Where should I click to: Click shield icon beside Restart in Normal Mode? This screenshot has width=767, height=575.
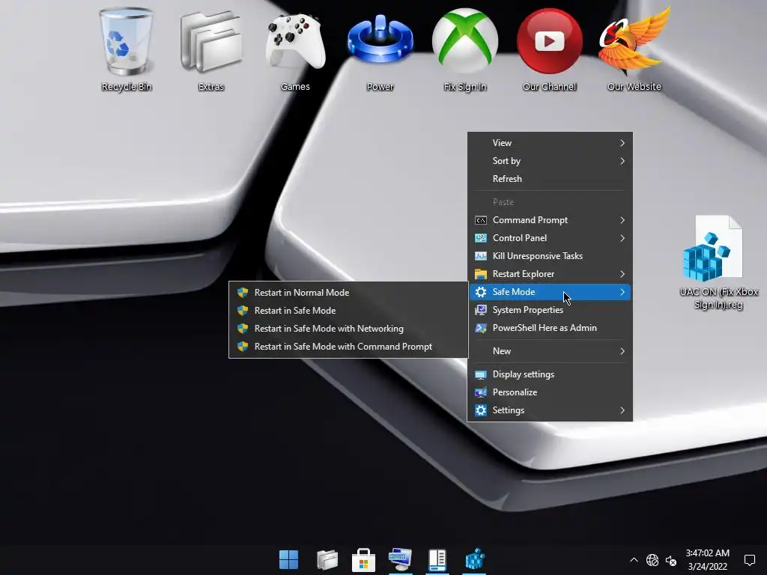pyautogui.click(x=243, y=293)
